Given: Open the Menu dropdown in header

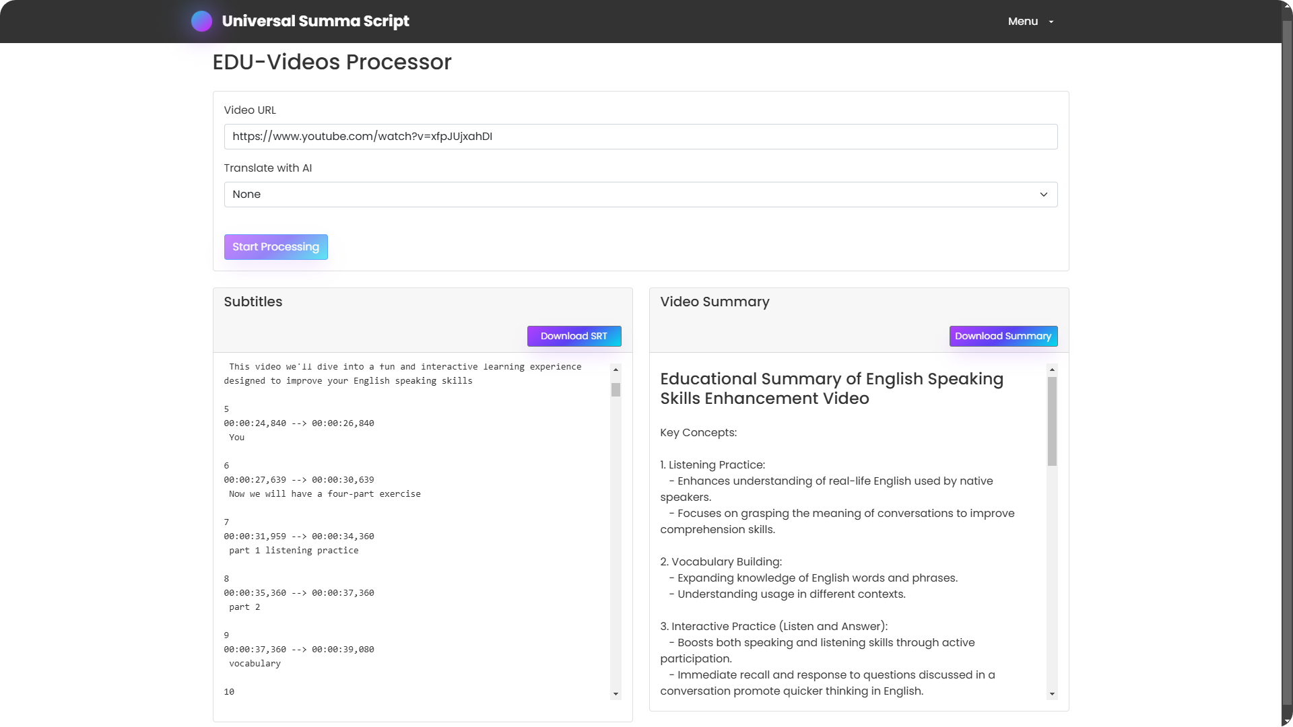Looking at the screenshot, I should pos(1022,22).
